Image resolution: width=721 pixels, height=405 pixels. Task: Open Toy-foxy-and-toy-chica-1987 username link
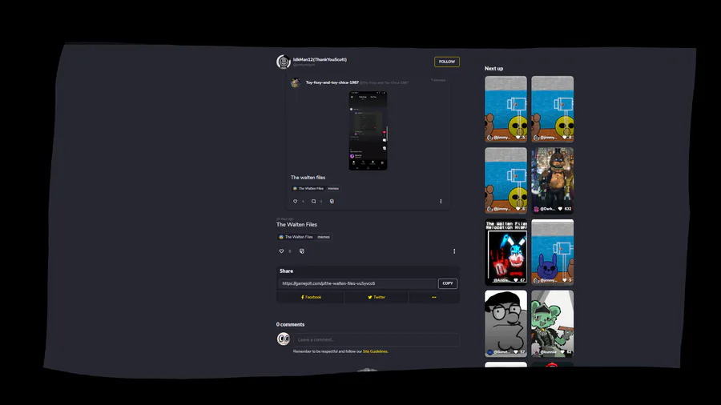[332, 82]
